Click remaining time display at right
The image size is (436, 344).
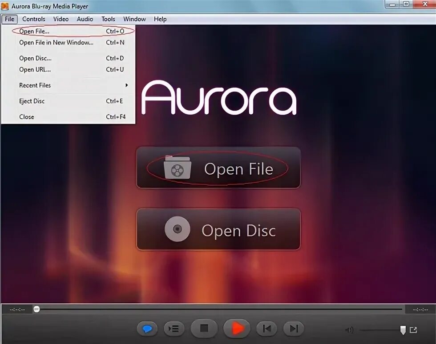(420, 309)
